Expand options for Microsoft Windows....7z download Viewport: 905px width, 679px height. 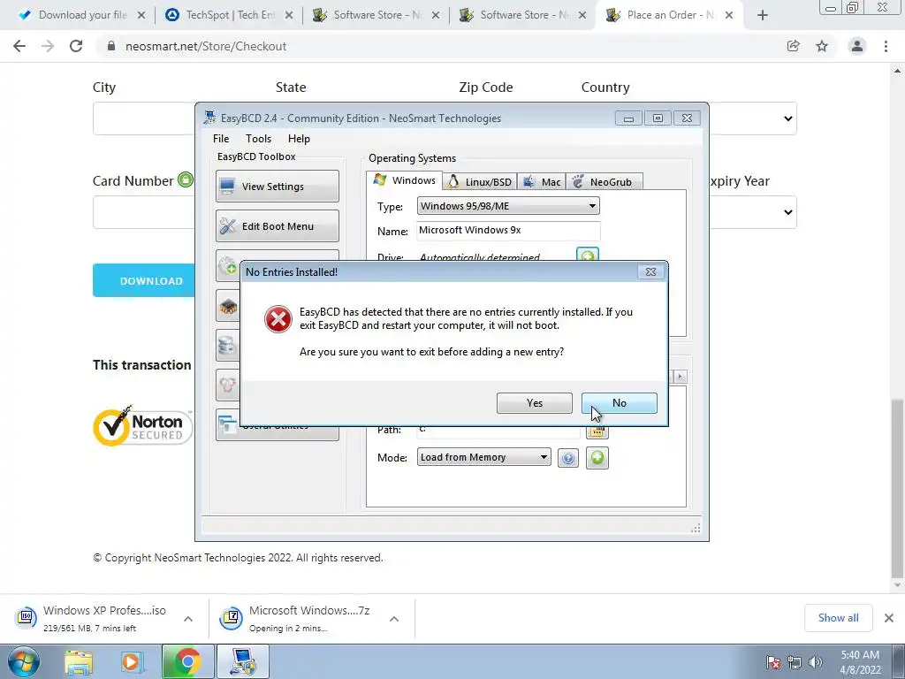point(394,619)
